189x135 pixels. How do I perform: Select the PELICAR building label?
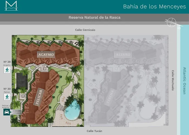(x=39, y=97)
